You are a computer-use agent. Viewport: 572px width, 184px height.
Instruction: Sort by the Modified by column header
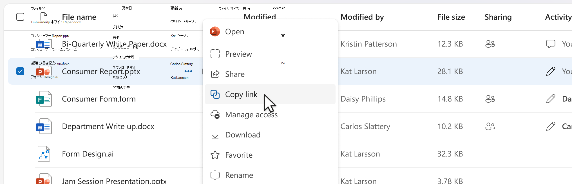(x=362, y=17)
